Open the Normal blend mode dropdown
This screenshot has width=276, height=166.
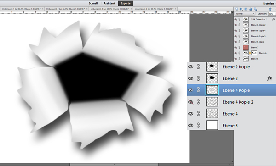[x=245, y=14]
